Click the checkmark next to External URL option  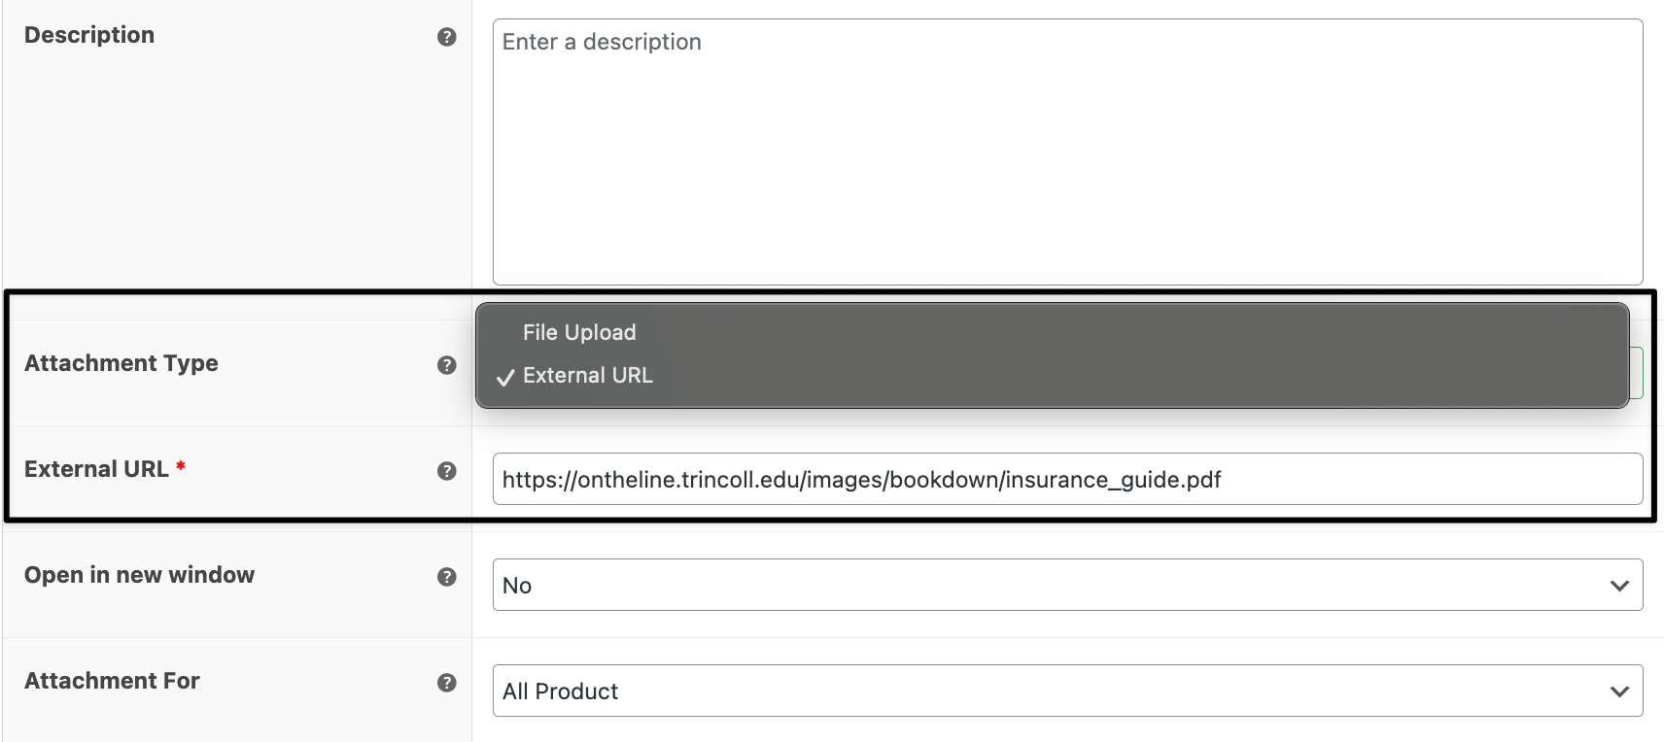pos(505,378)
